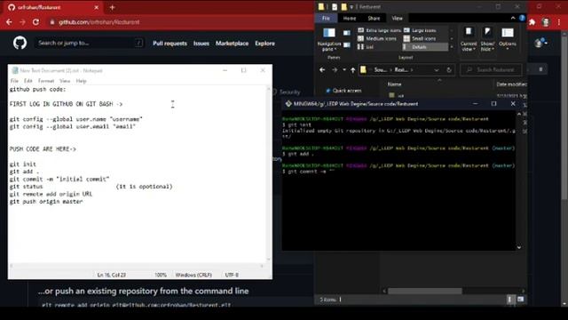Viewport: 568px width, 320px height.
Task: Choose Small icons layout
Action: 420,38
